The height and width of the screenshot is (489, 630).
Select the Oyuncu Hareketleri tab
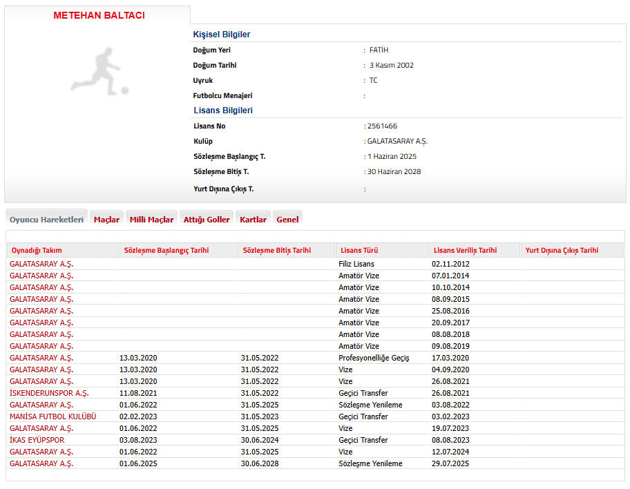[46, 220]
